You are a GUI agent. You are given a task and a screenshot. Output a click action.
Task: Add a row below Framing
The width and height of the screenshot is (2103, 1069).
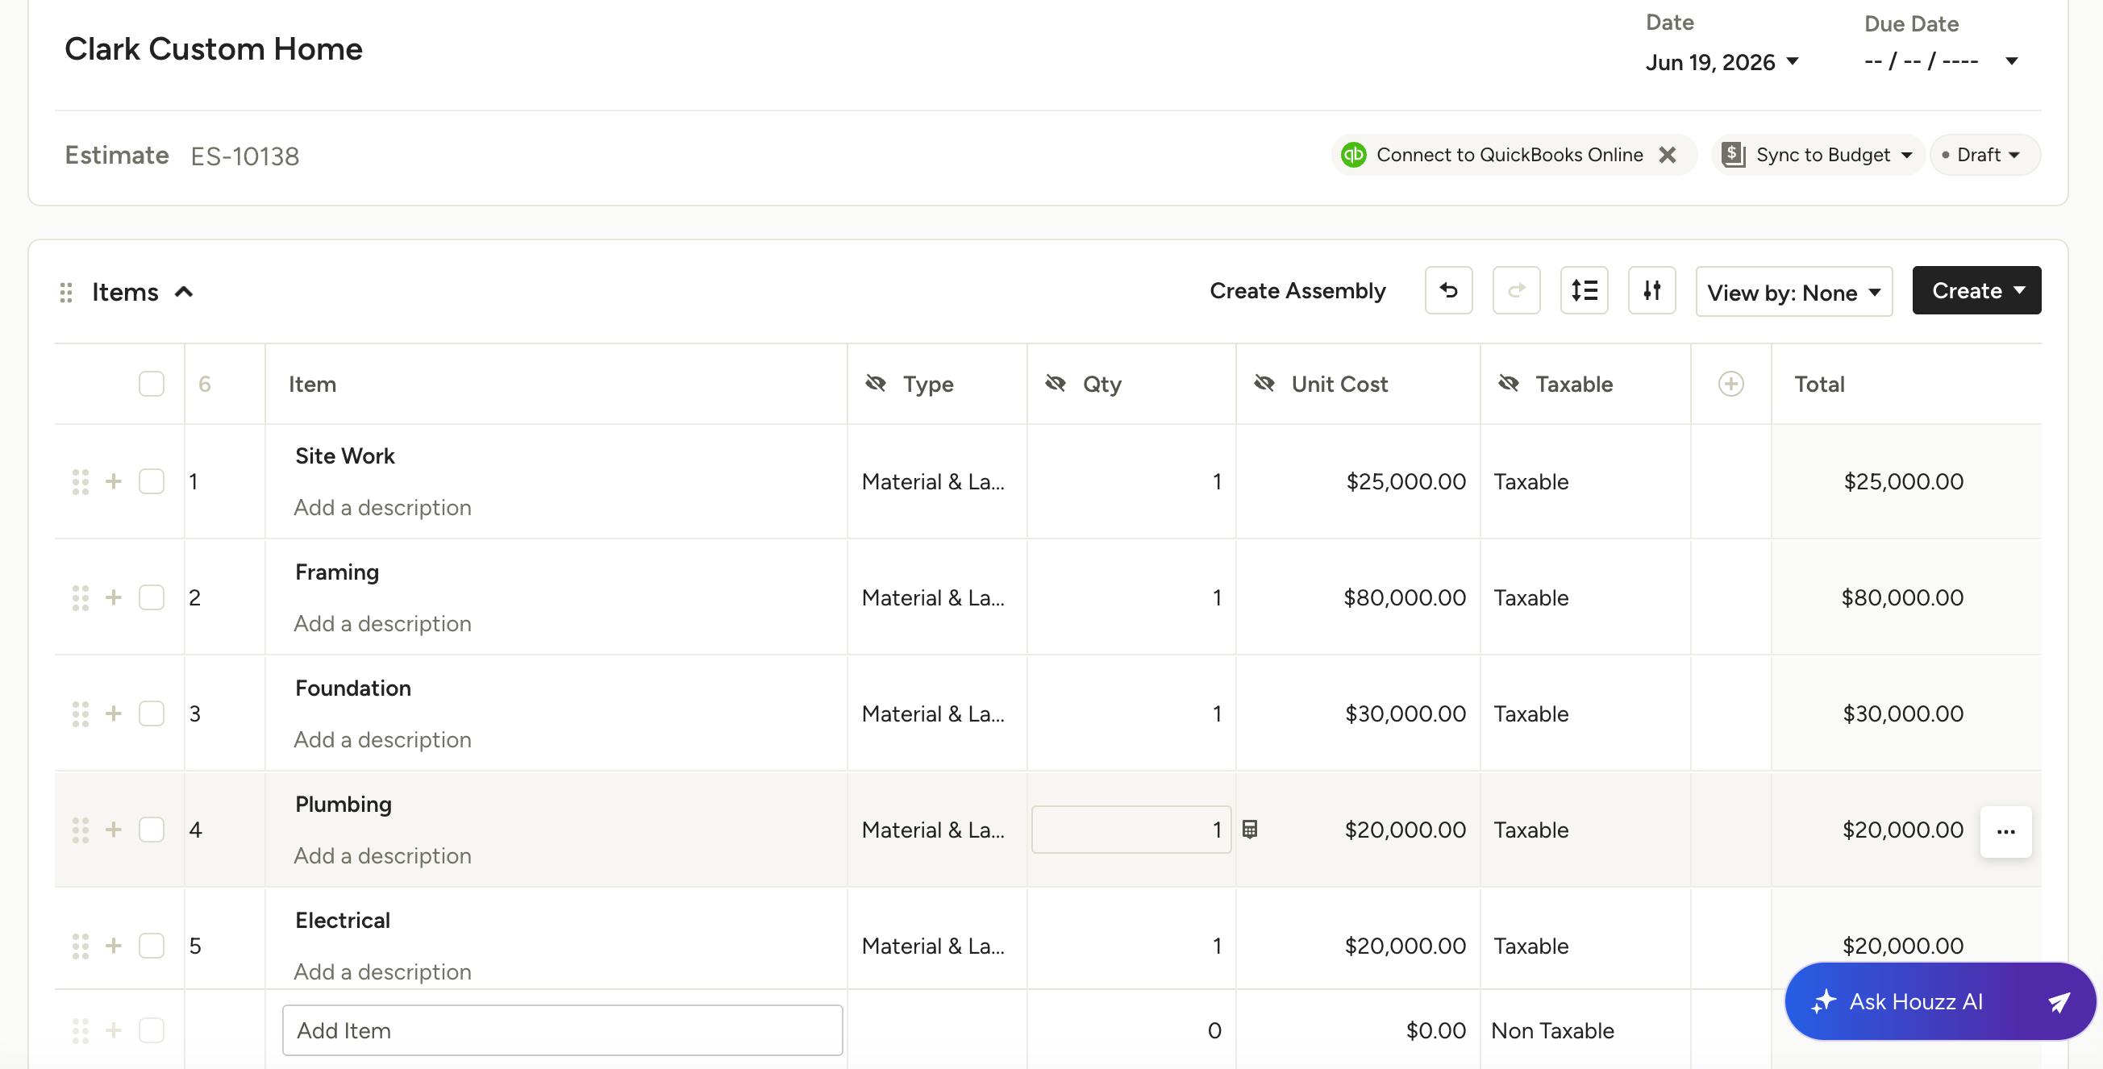click(114, 597)
